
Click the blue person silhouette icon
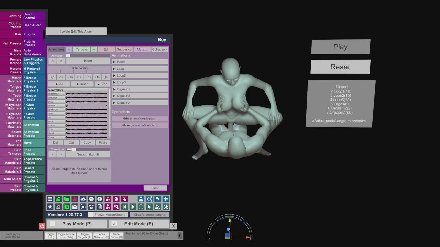pyautogui.click(x=141, y=199)
